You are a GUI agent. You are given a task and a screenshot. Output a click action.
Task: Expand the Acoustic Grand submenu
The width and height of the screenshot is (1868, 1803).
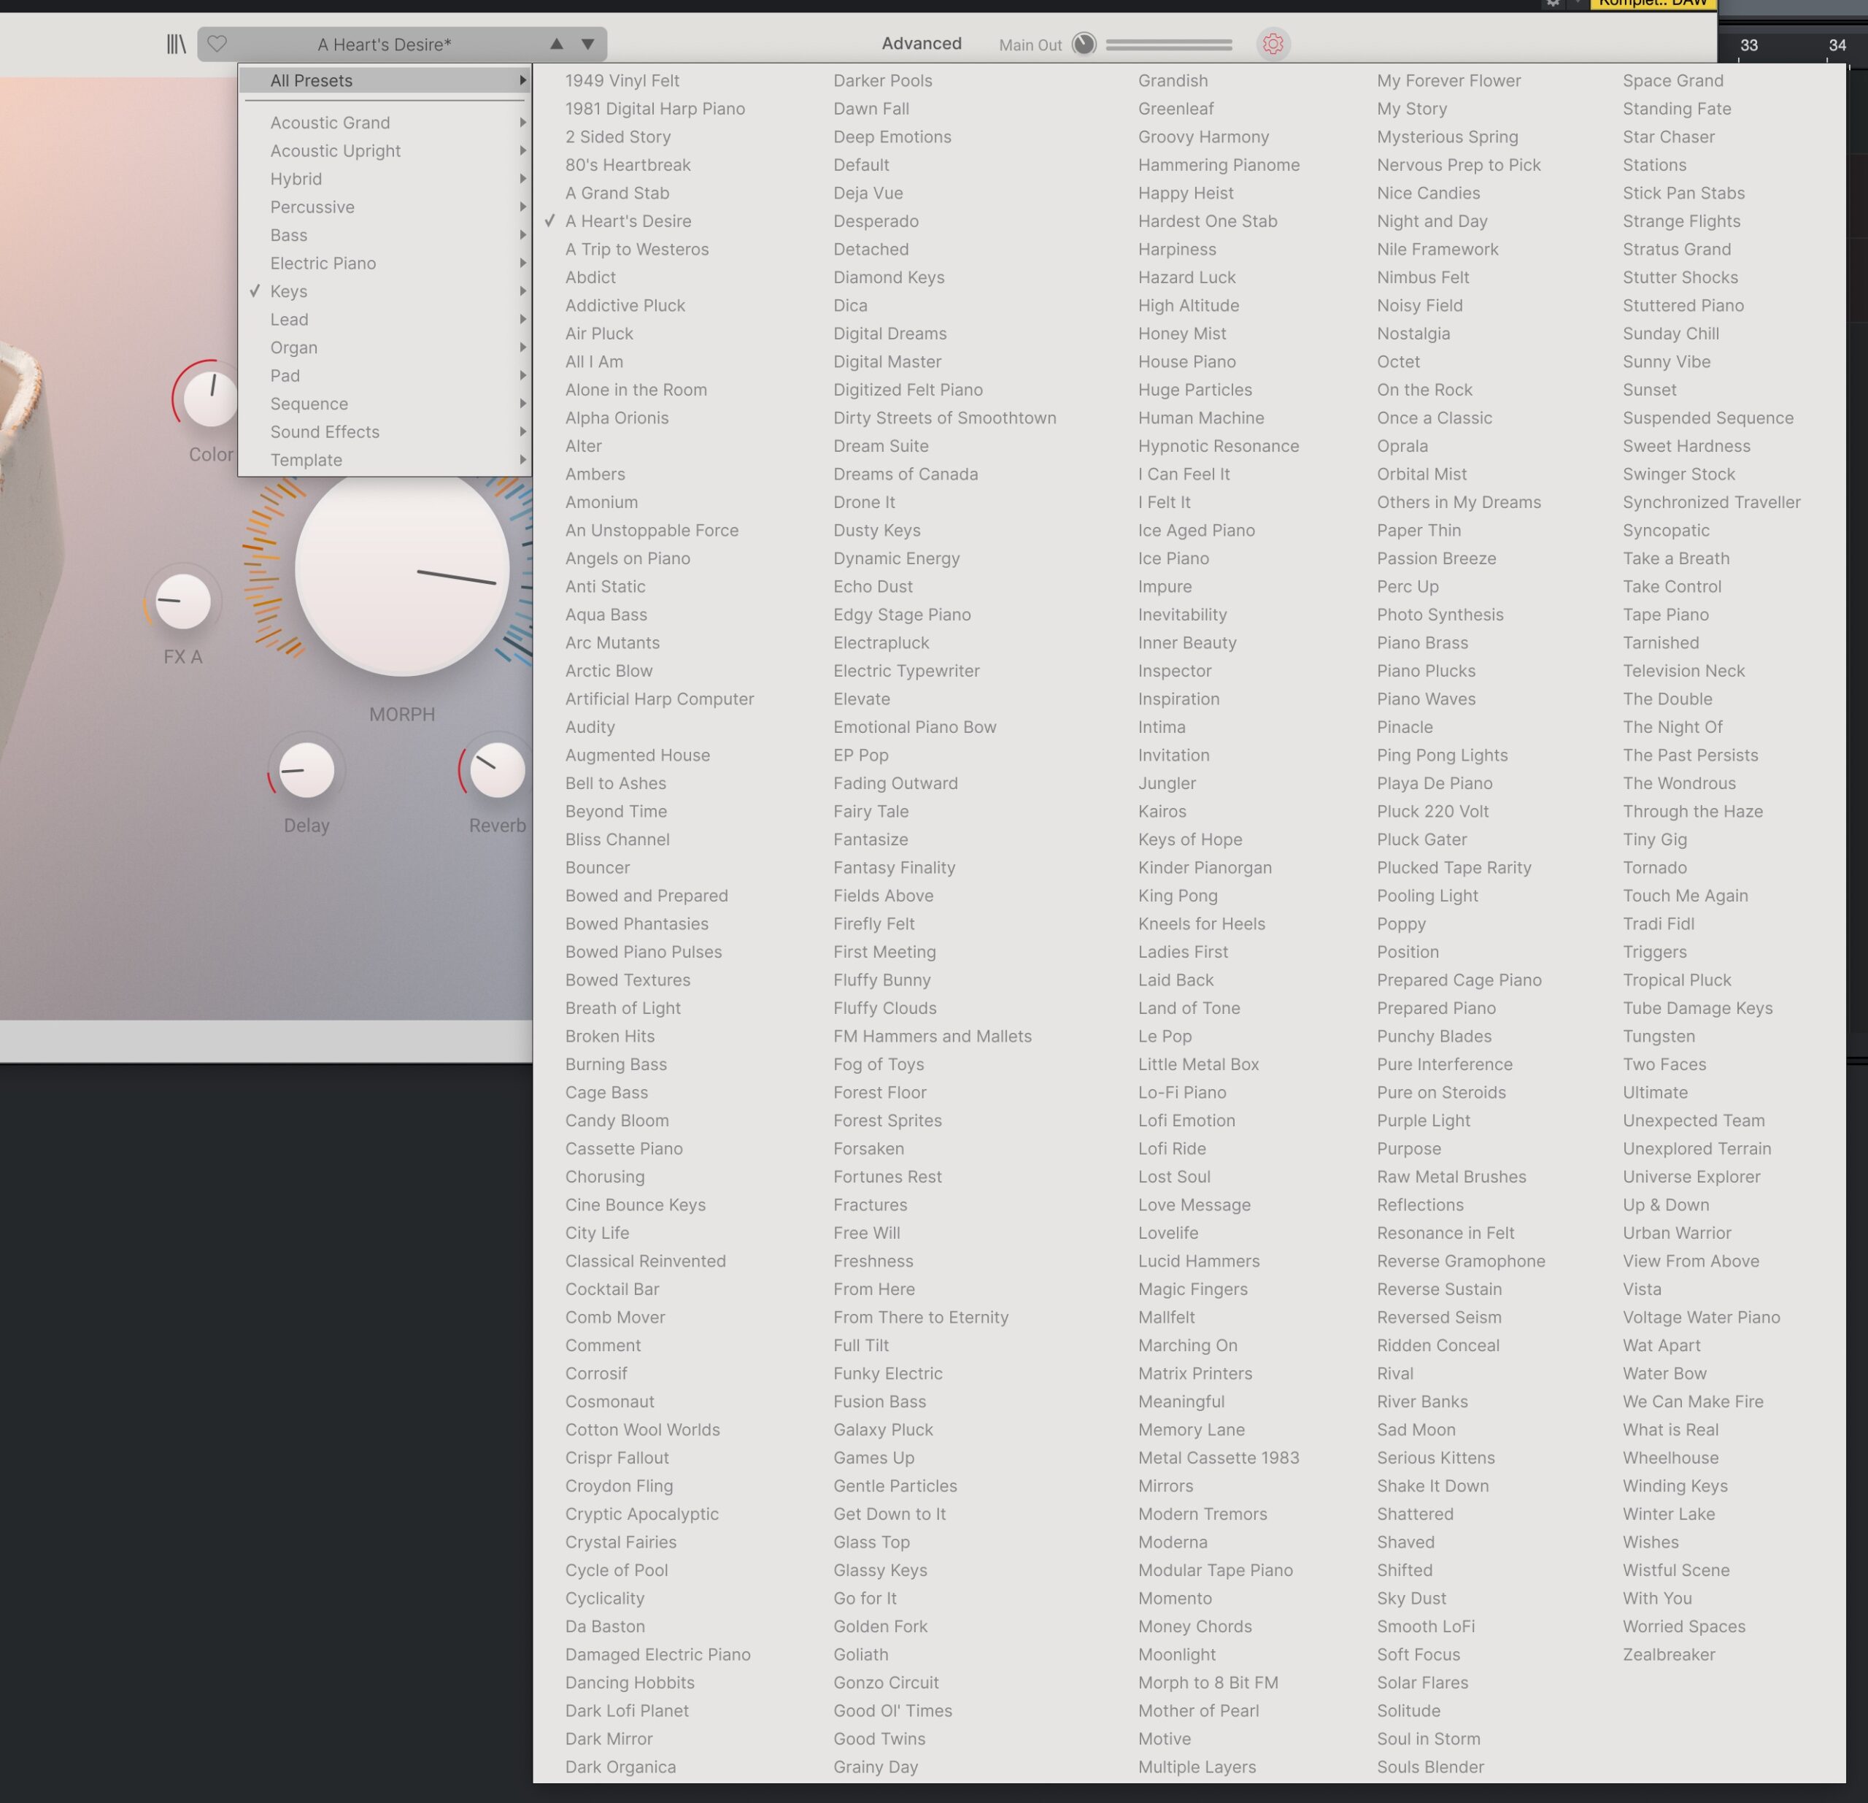[330, 123]
